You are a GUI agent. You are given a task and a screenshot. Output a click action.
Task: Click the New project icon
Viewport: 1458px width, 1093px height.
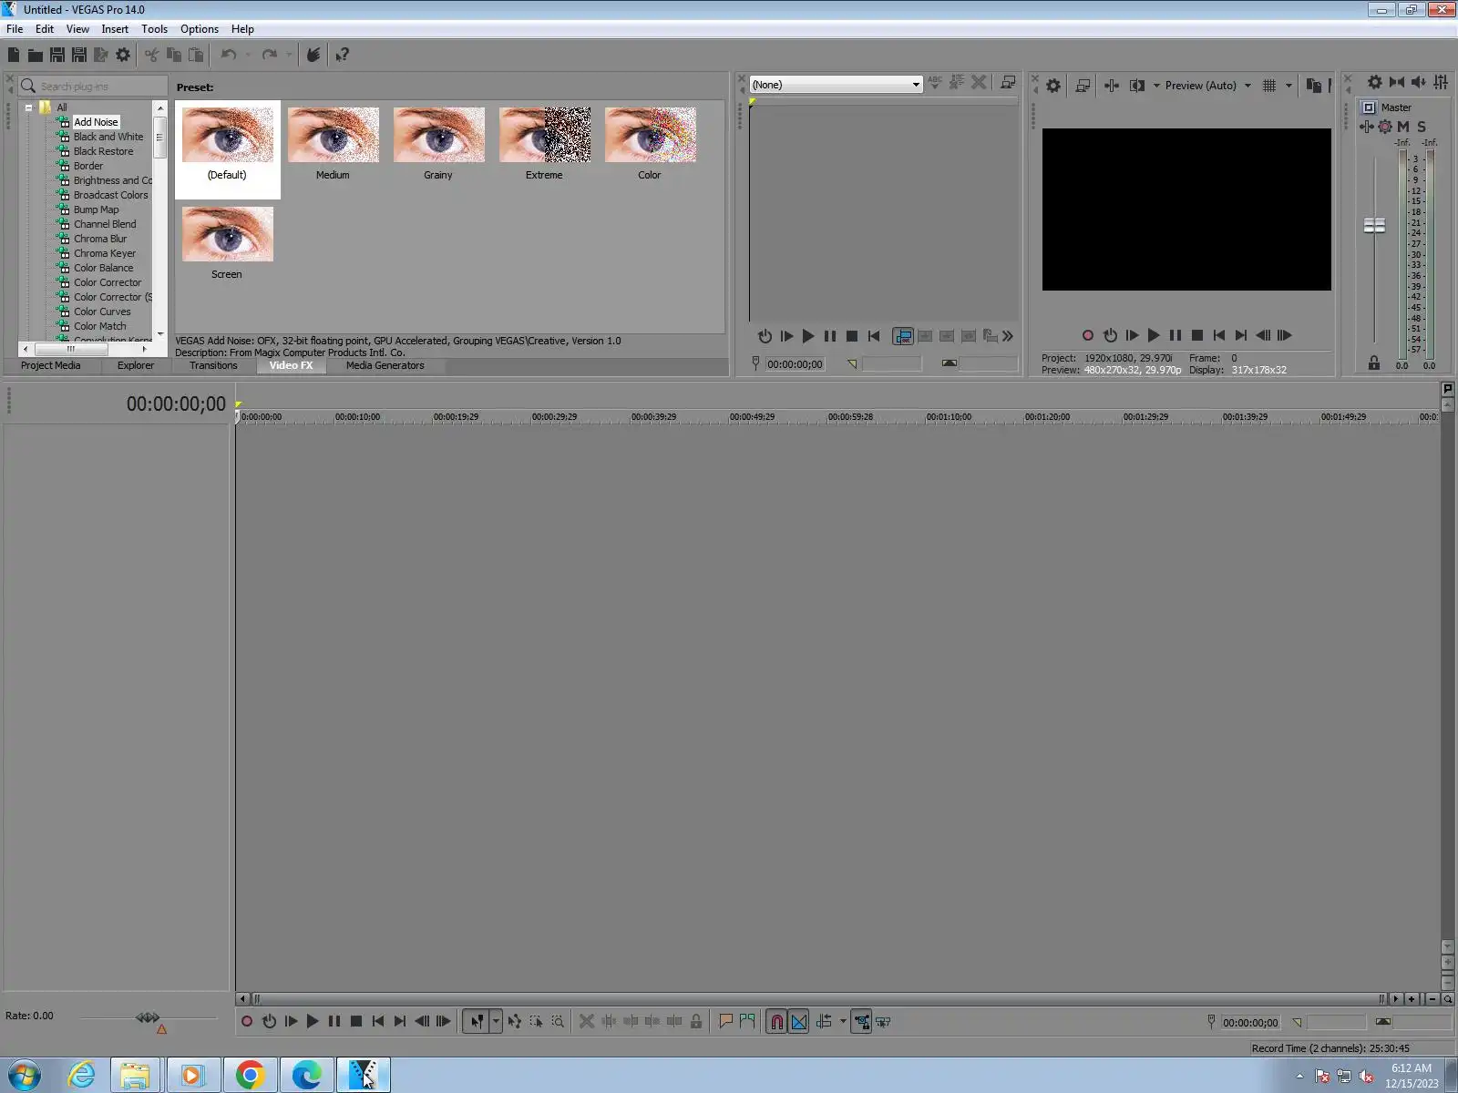tap(14, 55)
